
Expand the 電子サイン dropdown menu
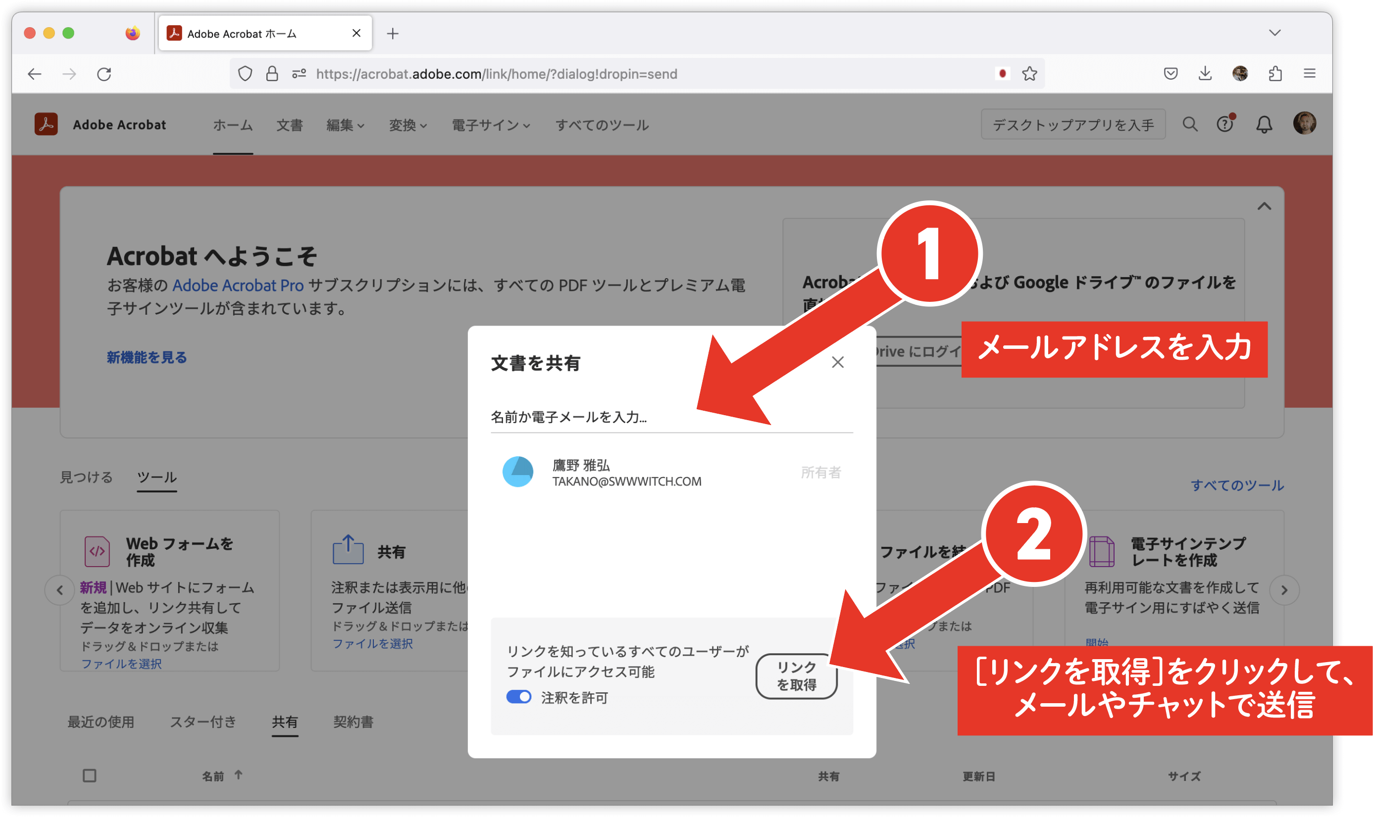coord(491,126)
